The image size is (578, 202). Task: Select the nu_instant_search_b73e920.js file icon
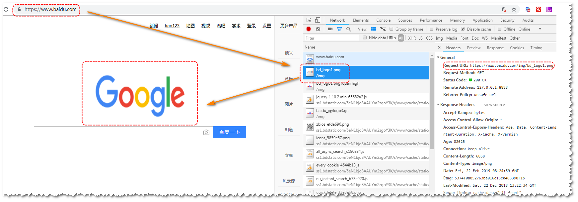pyautogui.click(x=310, y=181)
